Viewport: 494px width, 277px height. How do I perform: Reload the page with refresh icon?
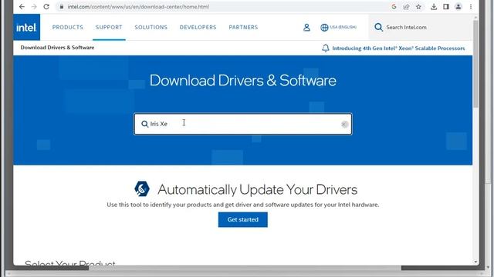(x=46, y=7)
